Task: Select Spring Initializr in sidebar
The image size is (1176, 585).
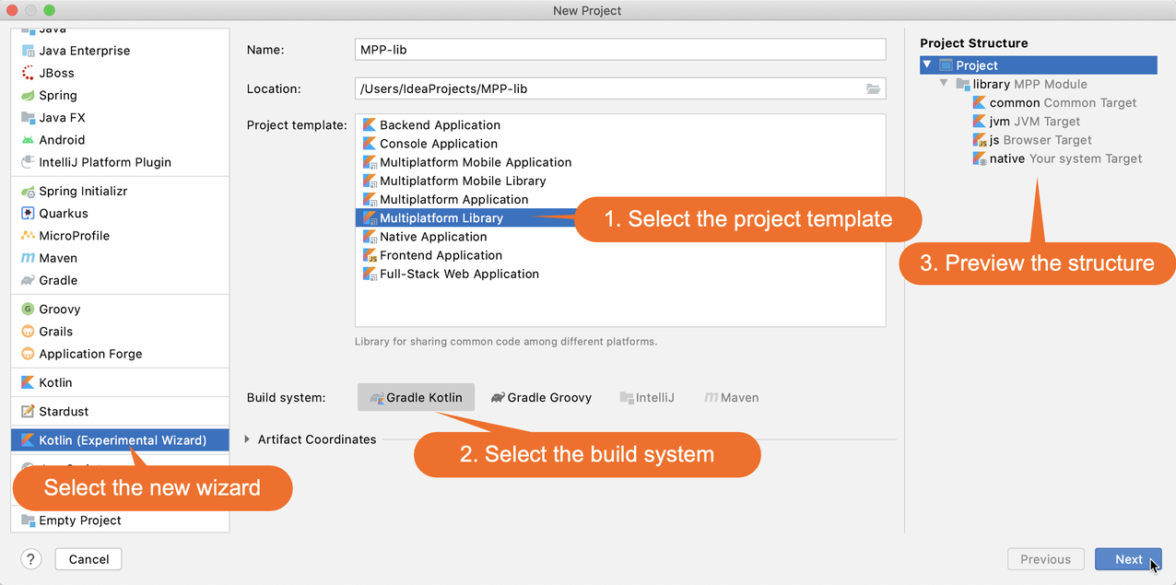Action: coord(82,192)
